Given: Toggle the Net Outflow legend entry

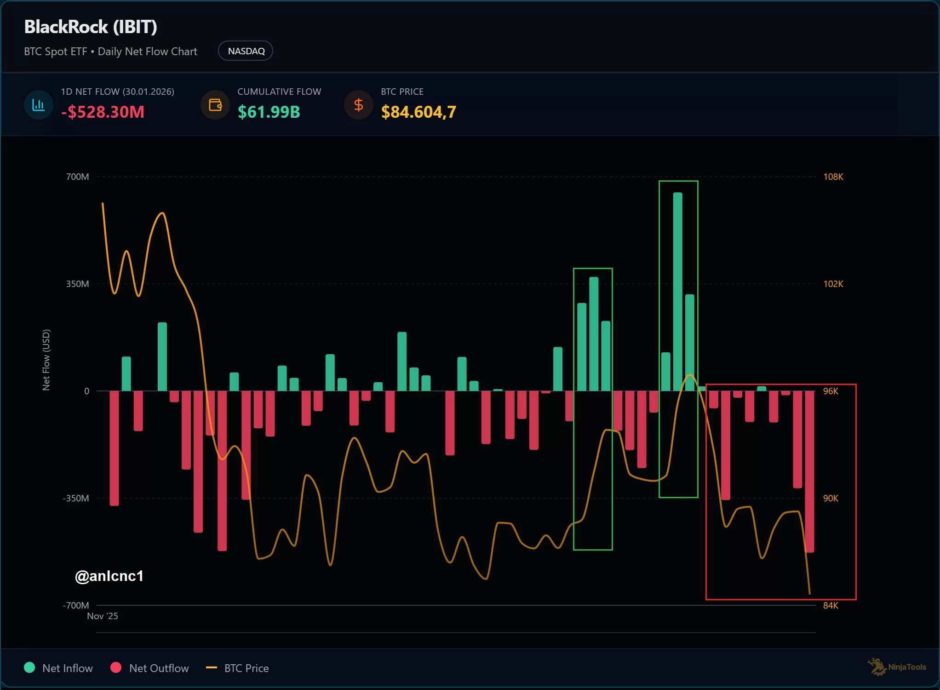Looking at the screenshot, I should [x=159, y=668].
